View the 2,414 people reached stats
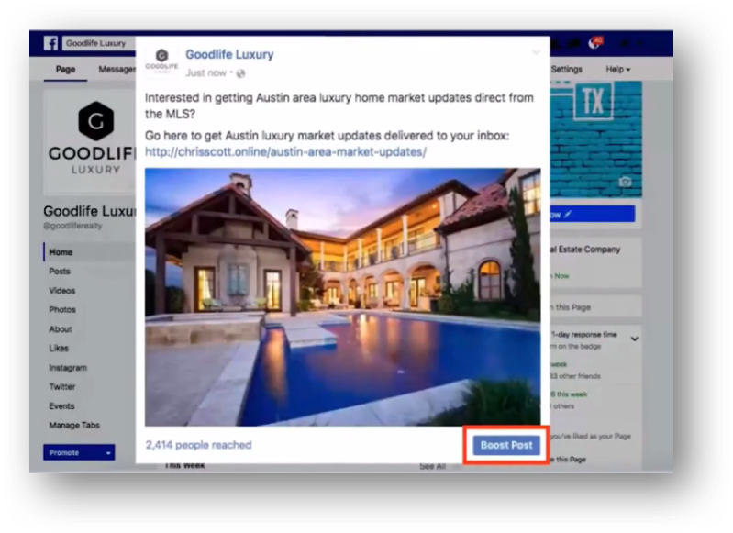The image size is (733, 533). point(198,445)
